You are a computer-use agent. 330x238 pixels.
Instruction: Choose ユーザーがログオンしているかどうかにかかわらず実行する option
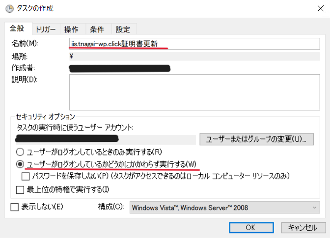21,163
